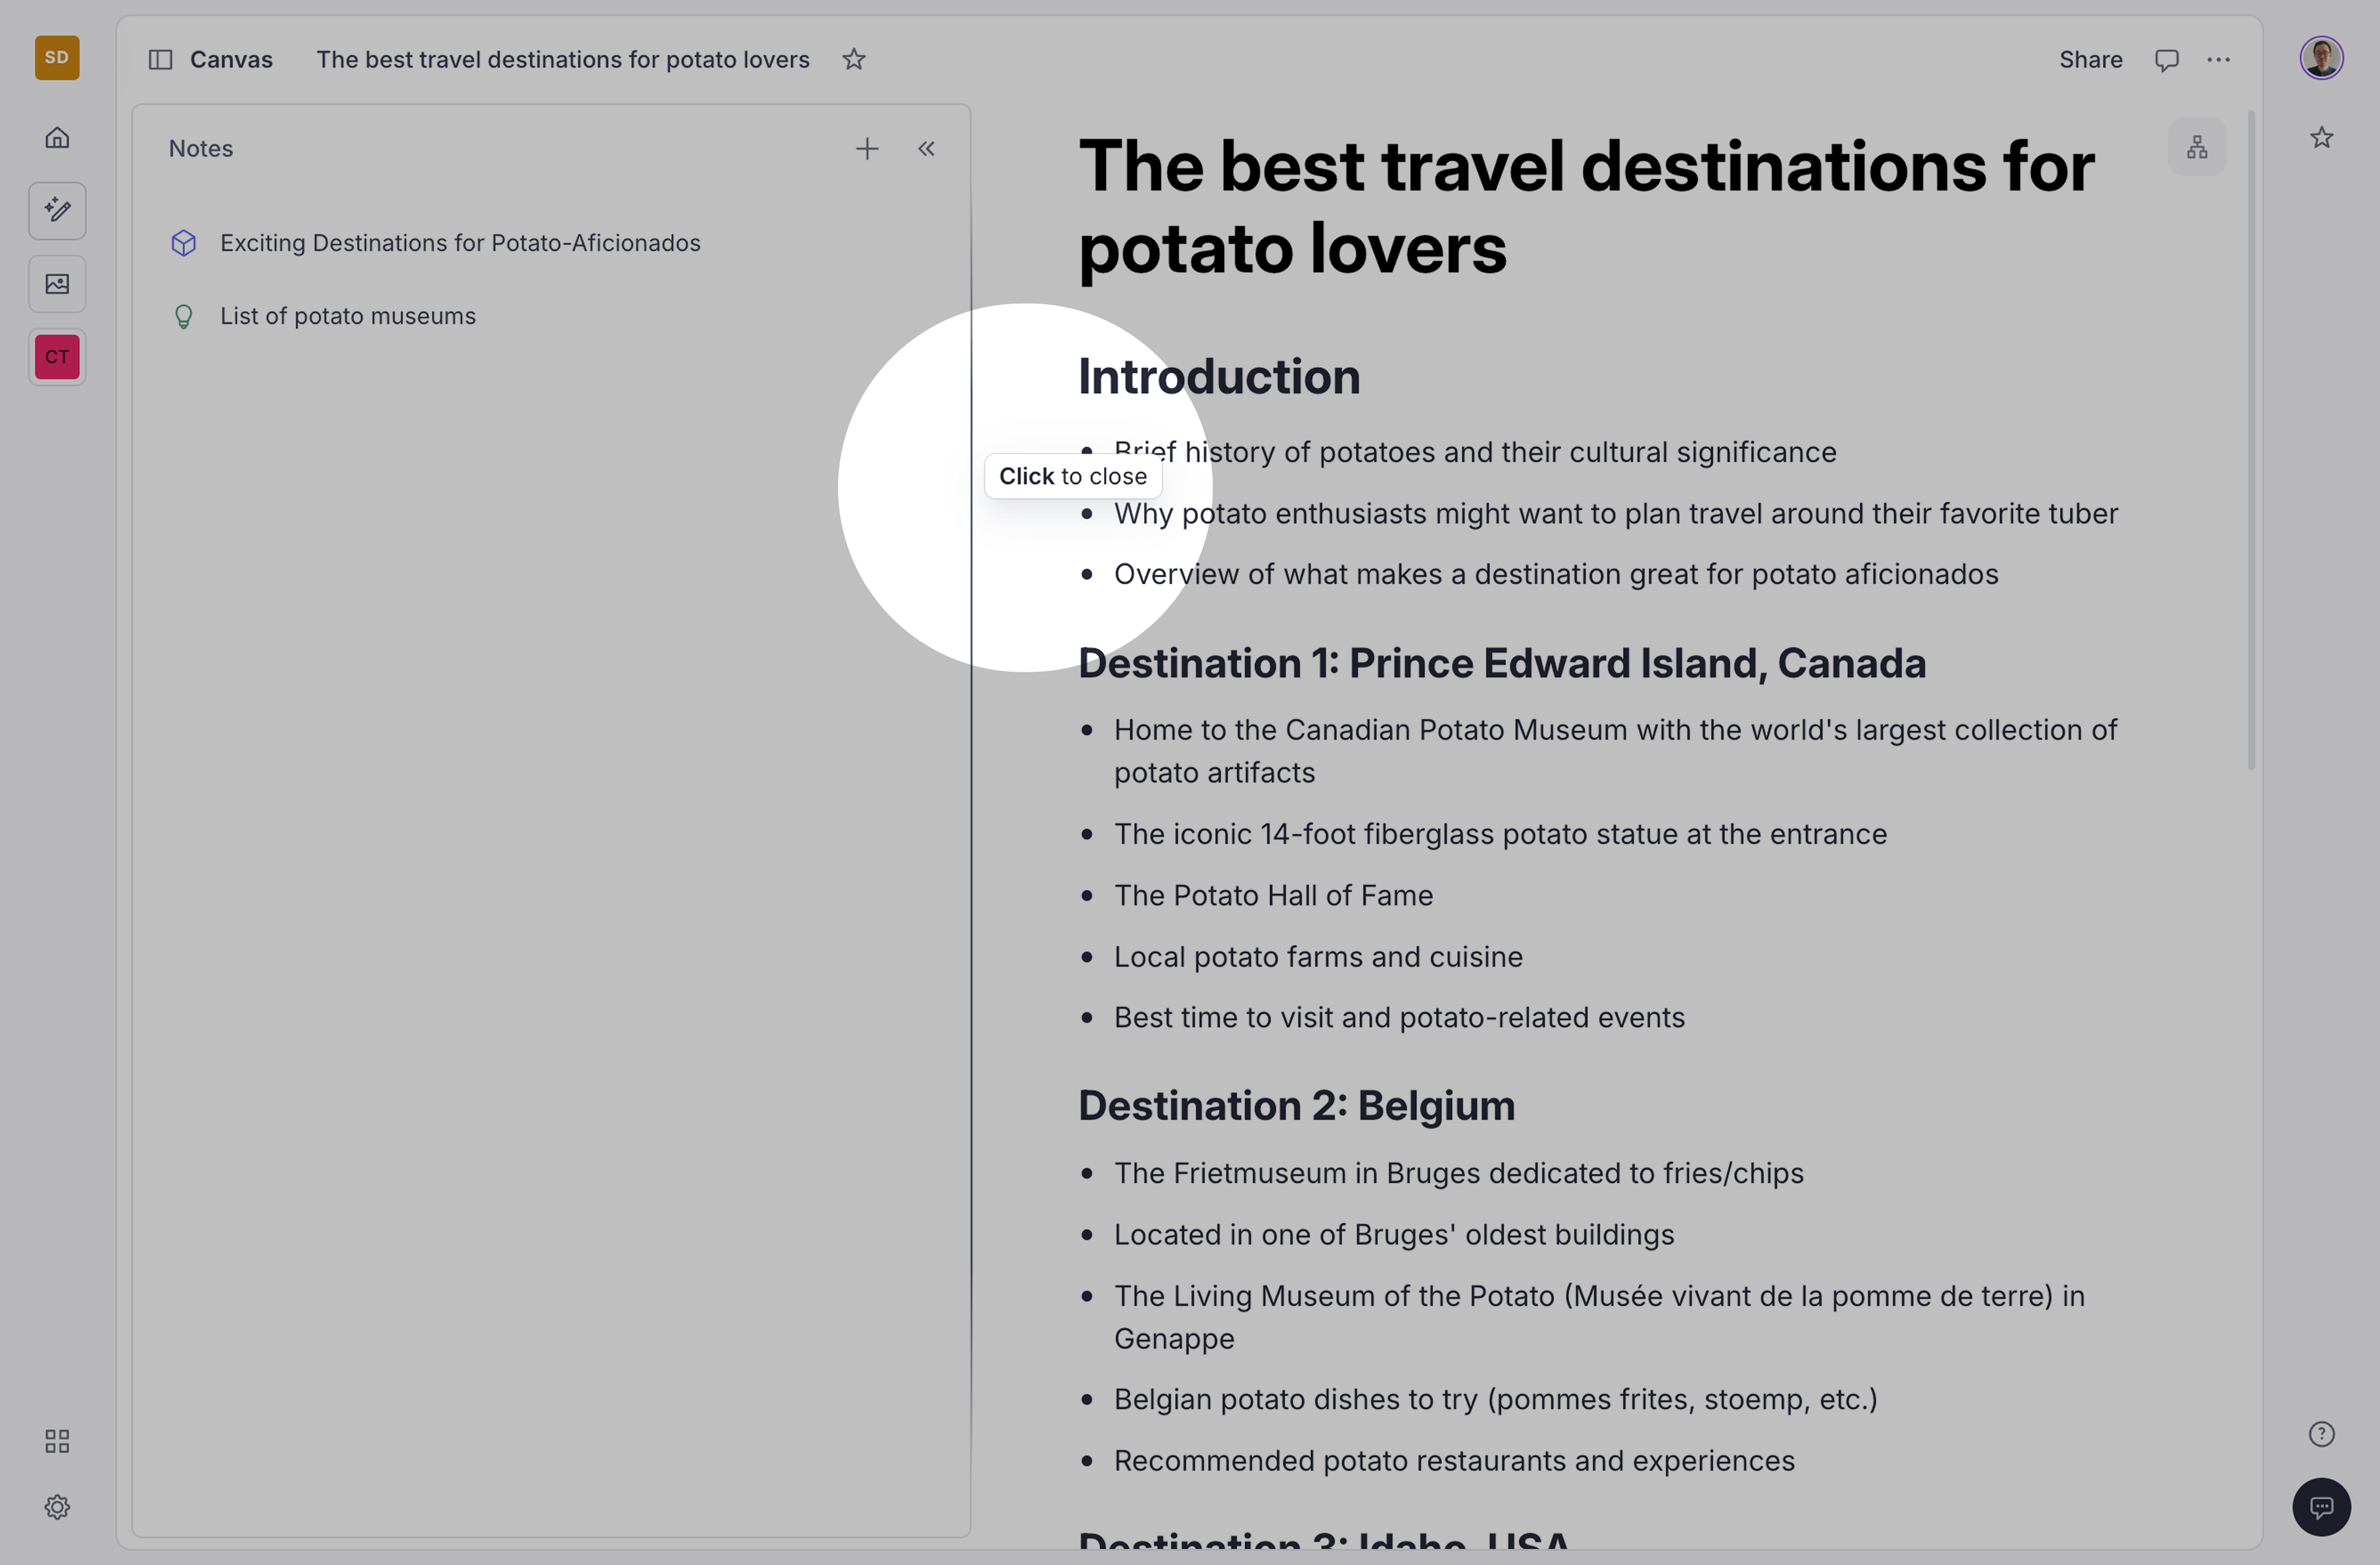Screen dimensions: 2380x1565
Task: Click the Share button
Action: pyautogui.click(x=2090, y=60)
